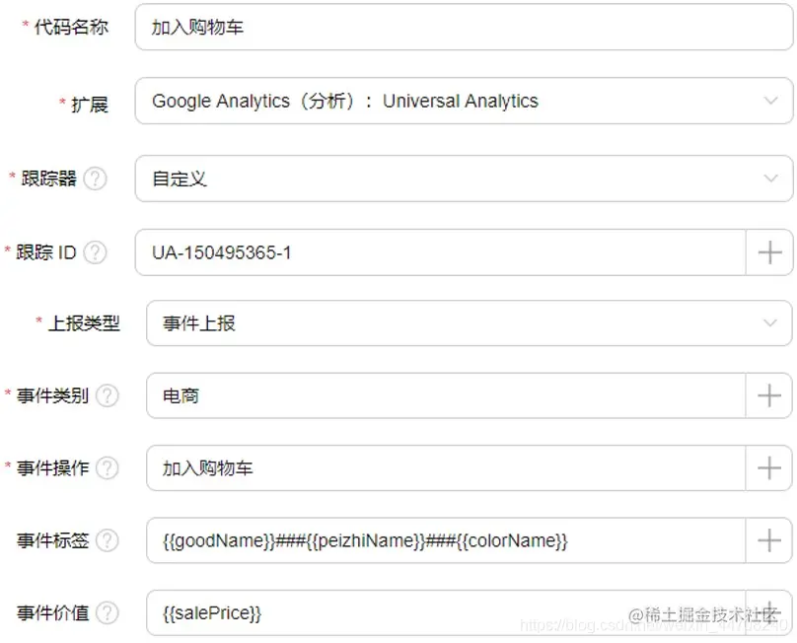The width and height of the screenshot is (797, 643).
Task: Click the 事件标签 input with goodName template
Action: pos(446,540)
